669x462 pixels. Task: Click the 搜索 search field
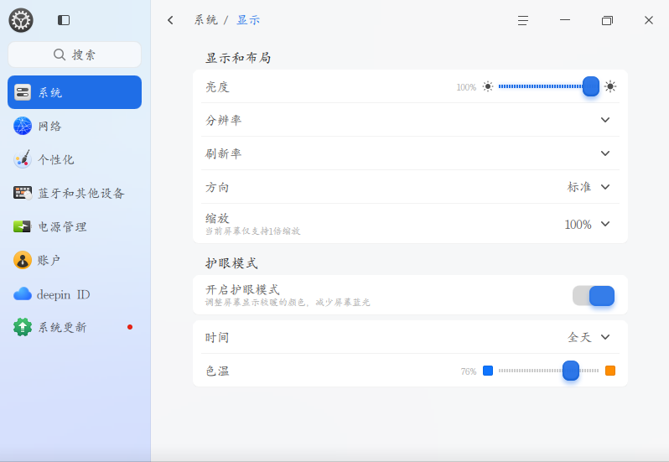(75, 55)
